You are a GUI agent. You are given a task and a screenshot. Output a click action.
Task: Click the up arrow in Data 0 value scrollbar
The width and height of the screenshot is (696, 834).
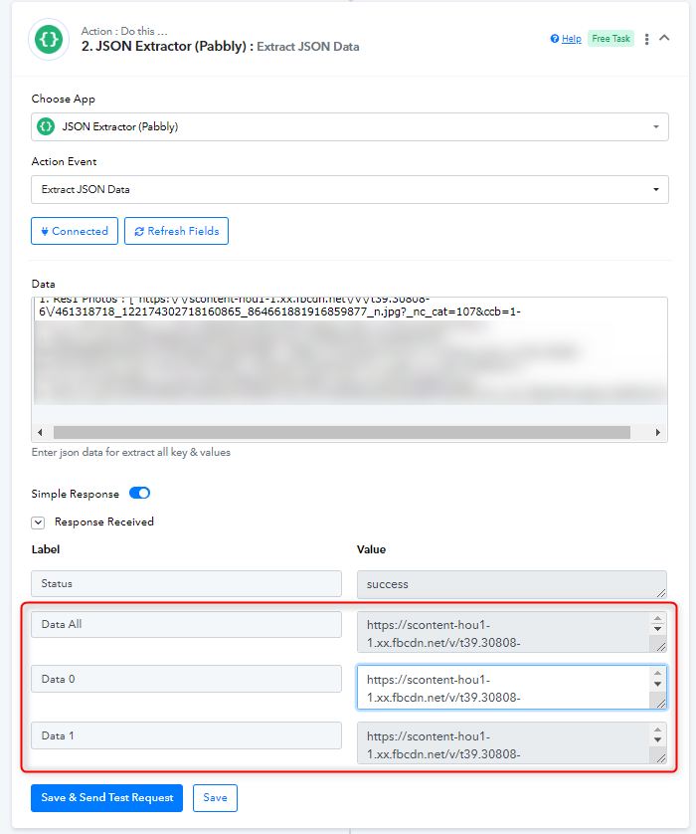pyautogui.click(x=658, y=674)
